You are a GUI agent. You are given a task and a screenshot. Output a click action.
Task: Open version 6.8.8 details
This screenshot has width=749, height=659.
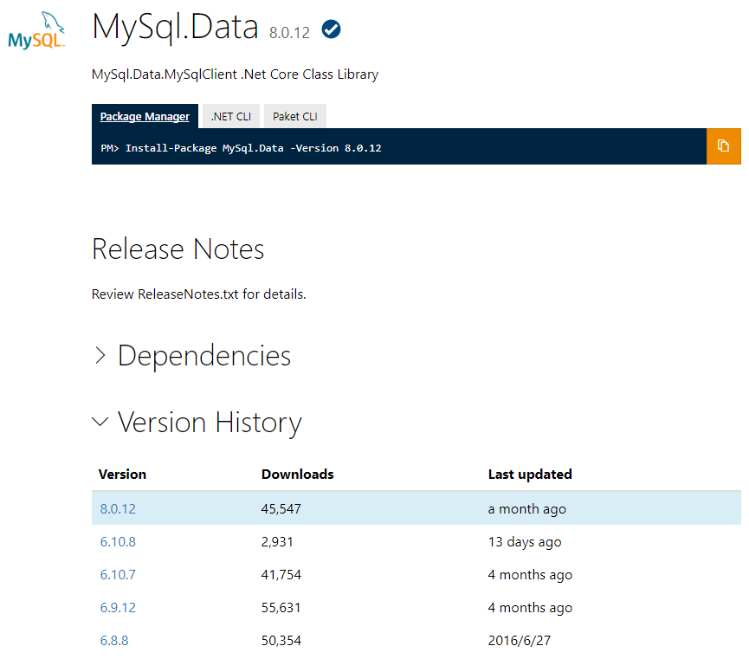(118, 640)
